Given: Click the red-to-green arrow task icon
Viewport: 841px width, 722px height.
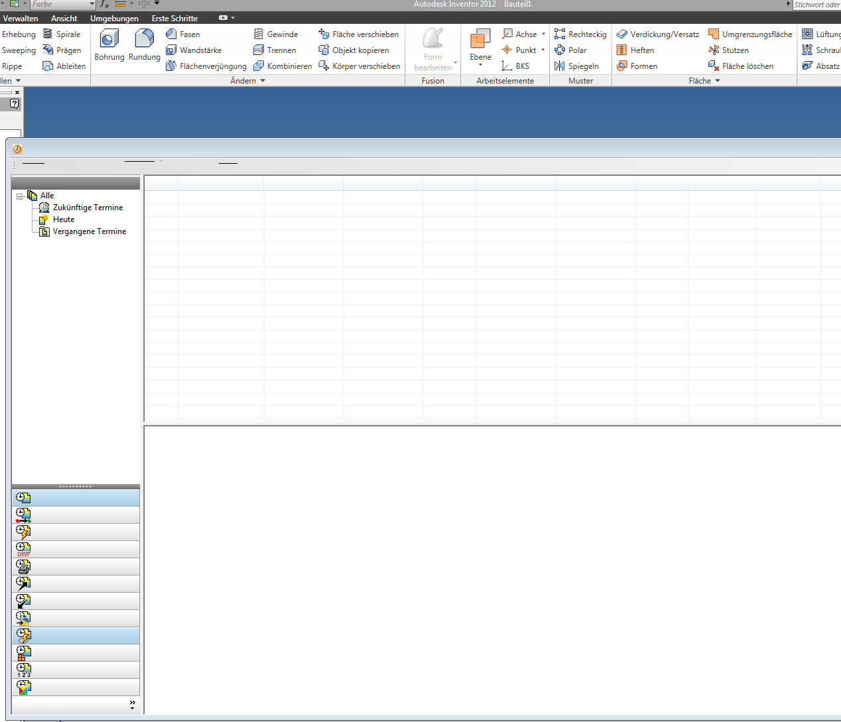Looking at the screenshot, I should [23, 514].
